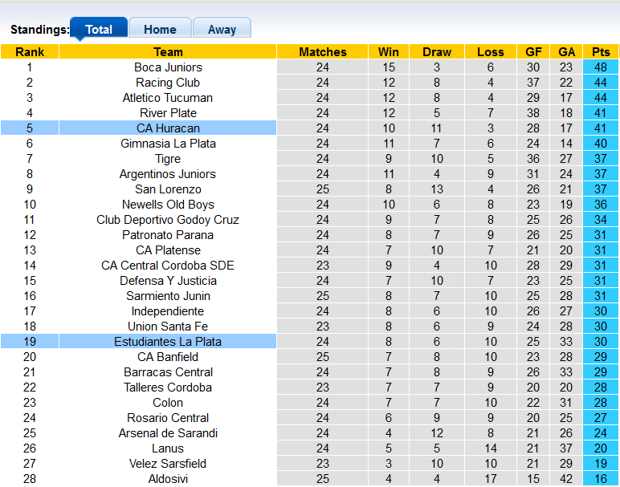Open the Boca Juniors team link

tap(168, 67)
